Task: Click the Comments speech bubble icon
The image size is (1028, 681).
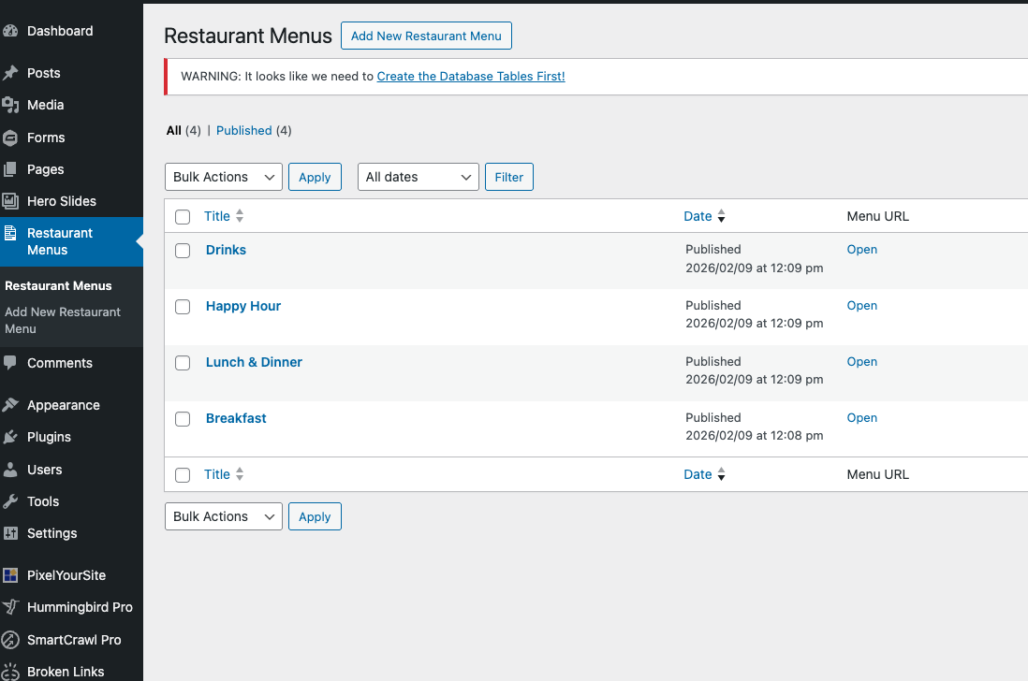Action: coord(11,363)
